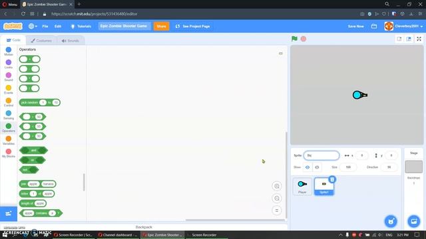This screenshot has height=239, width=426.
Task: Switch to small stage layout
Action: point(399,39)
